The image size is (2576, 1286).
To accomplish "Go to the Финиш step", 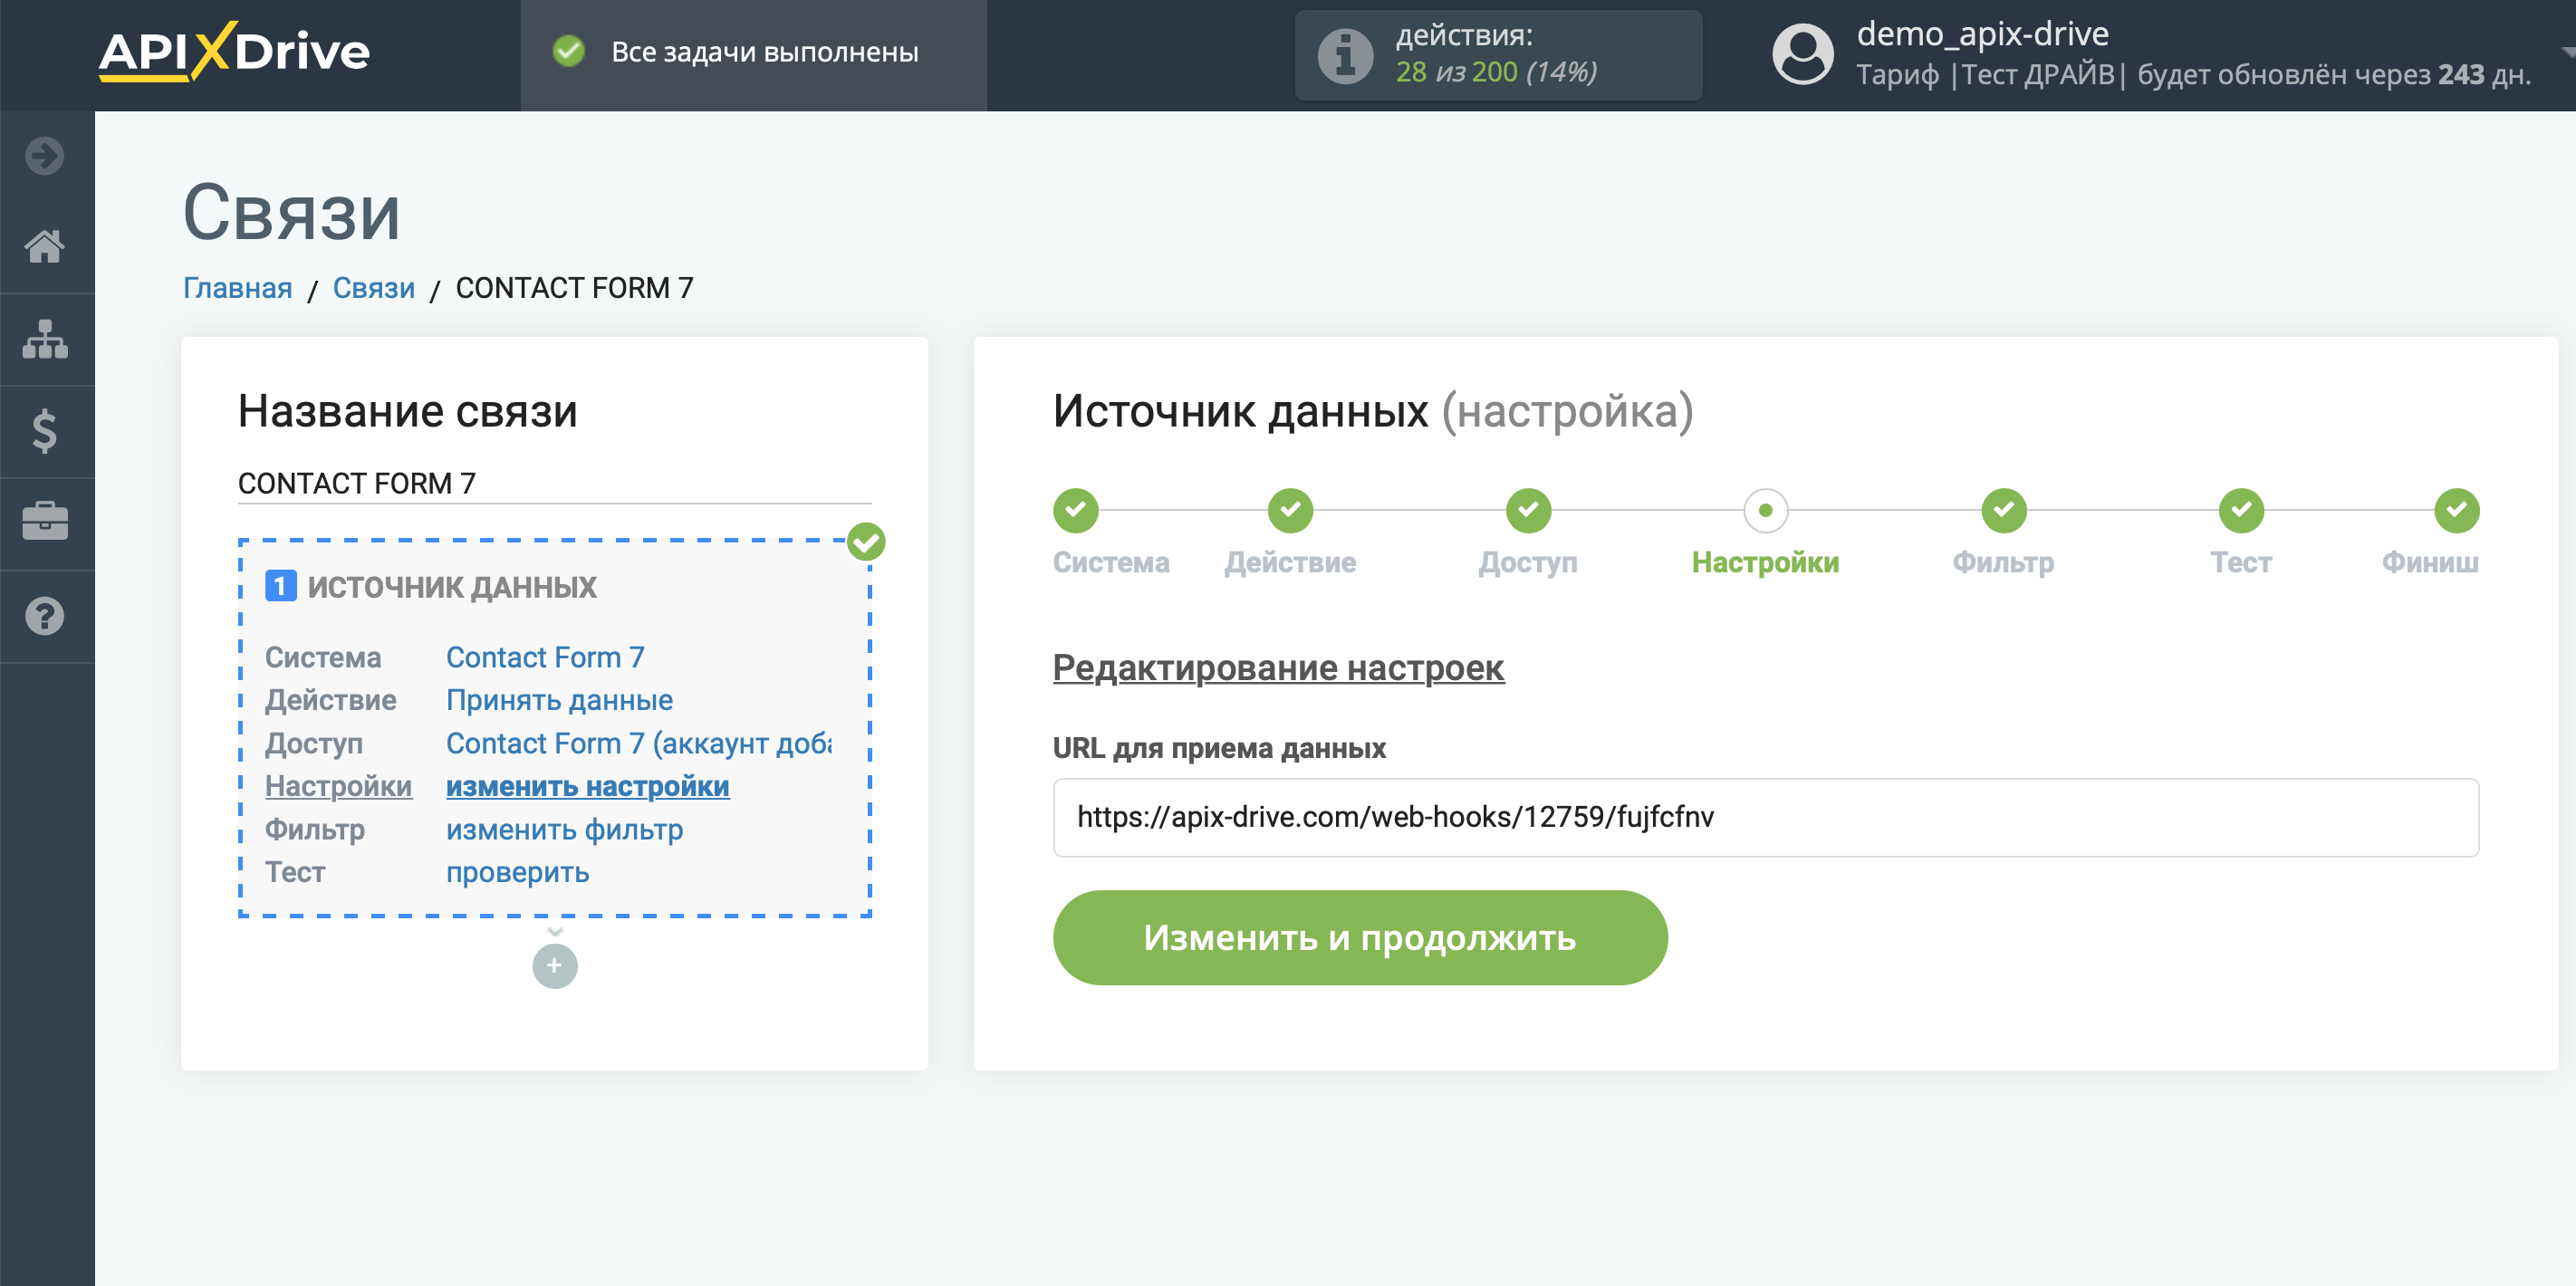I will pyautogui.click(x=2456, y=511).
